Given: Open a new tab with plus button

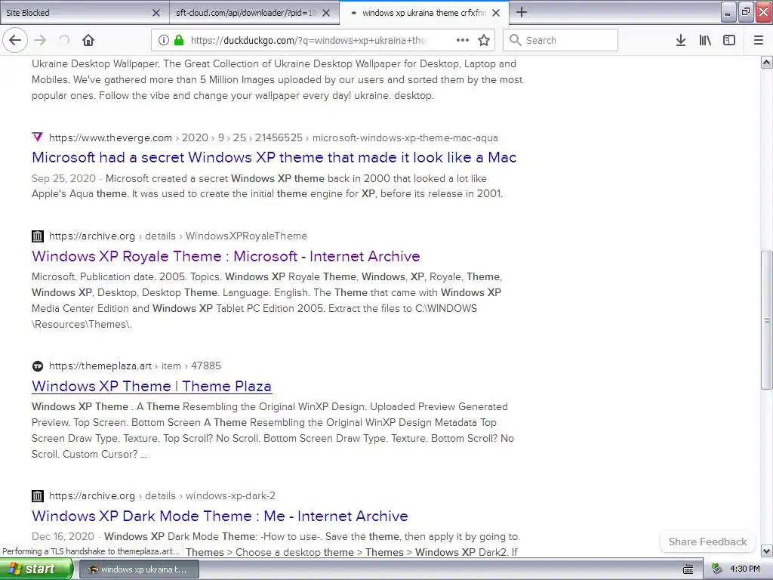Looking at the screenshot, I should click(x=522, y=12).
